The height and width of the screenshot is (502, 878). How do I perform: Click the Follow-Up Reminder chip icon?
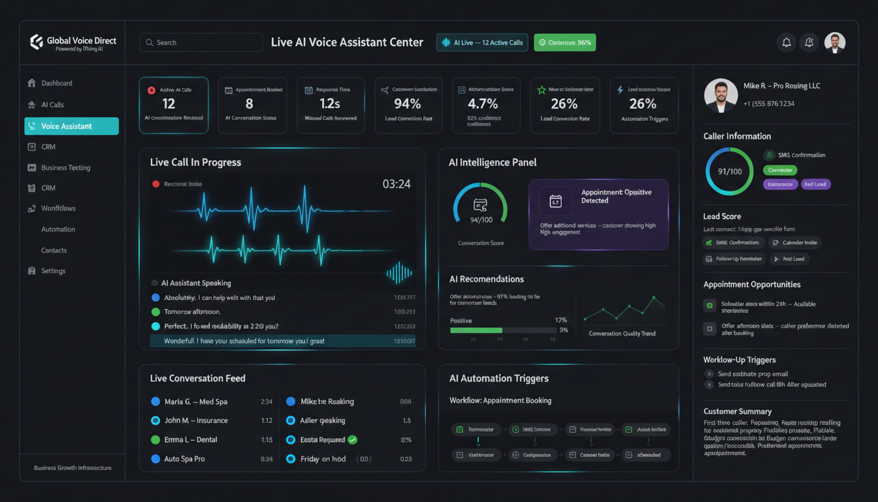pos(709,259)
